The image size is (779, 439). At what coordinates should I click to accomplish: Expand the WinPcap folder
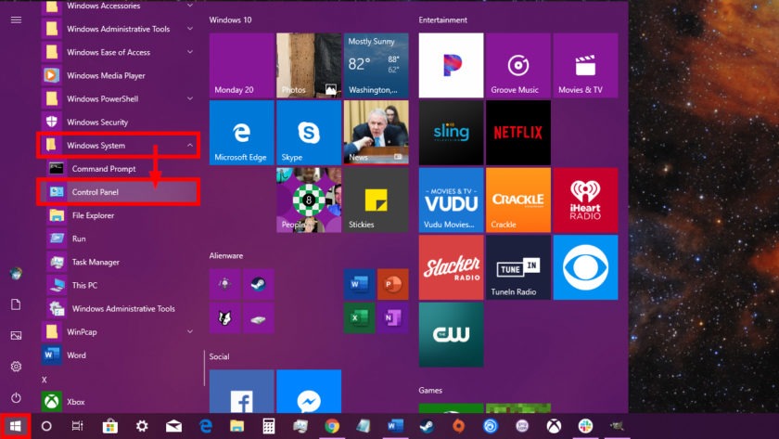(118, 331)
